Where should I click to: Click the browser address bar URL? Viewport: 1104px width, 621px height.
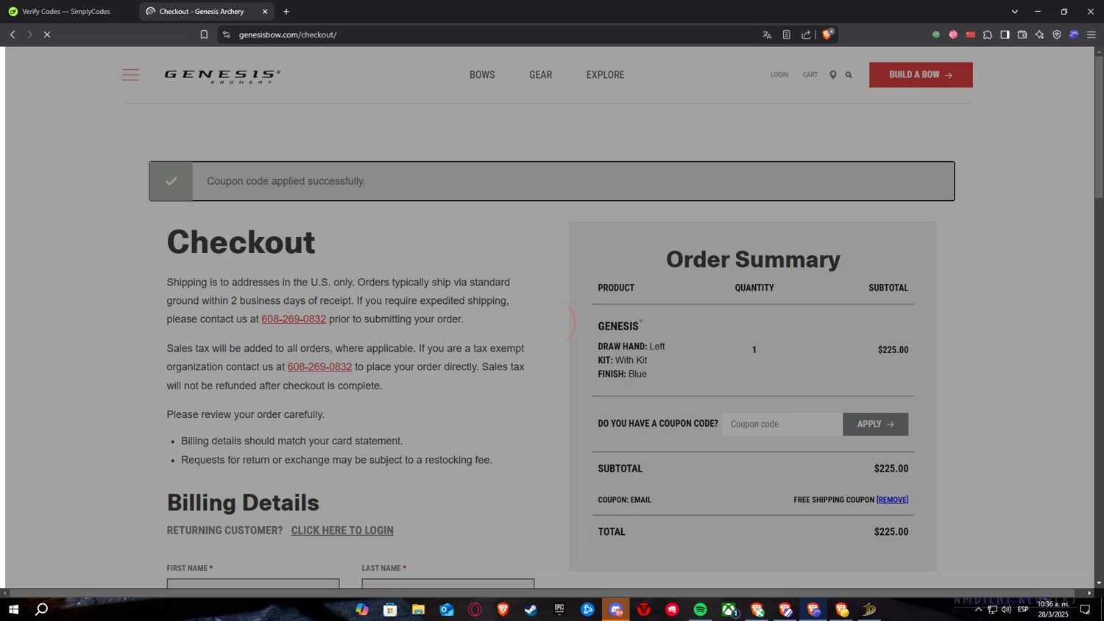point(288,35)
